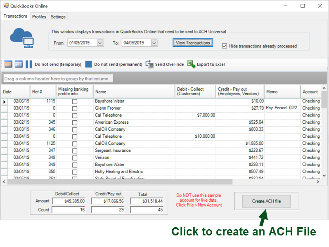Sort by the Memo column header
Screen dimensions: 329x247
point(282,92)
